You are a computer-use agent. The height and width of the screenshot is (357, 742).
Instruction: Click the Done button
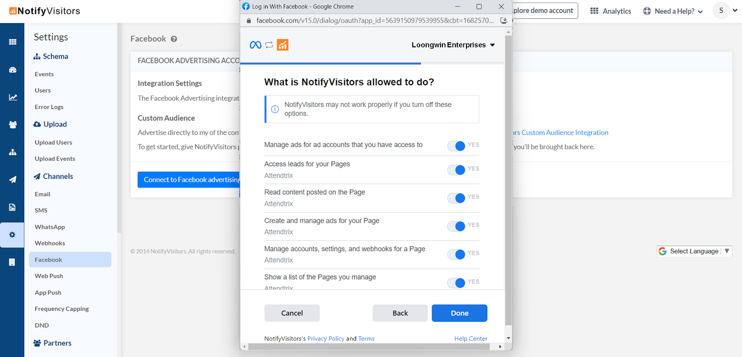(x=460, y=313)
